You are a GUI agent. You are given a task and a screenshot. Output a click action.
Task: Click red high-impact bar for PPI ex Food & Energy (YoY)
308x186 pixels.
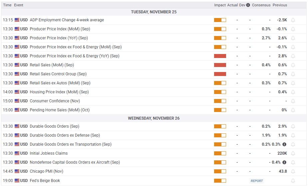point(220,56)
